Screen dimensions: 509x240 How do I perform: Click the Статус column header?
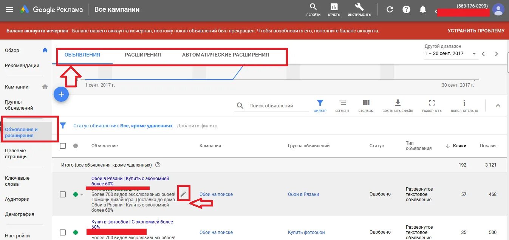[377, 146]
